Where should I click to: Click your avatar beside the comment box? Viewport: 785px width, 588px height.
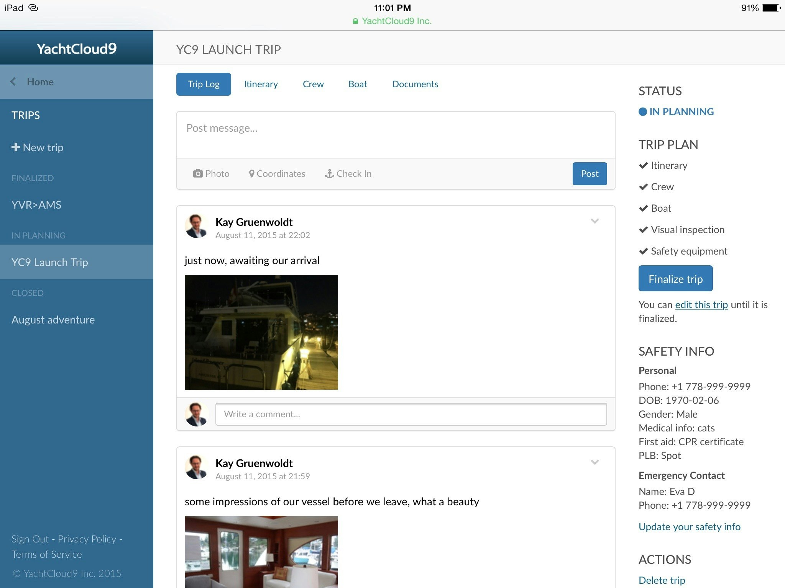point(196,414)
